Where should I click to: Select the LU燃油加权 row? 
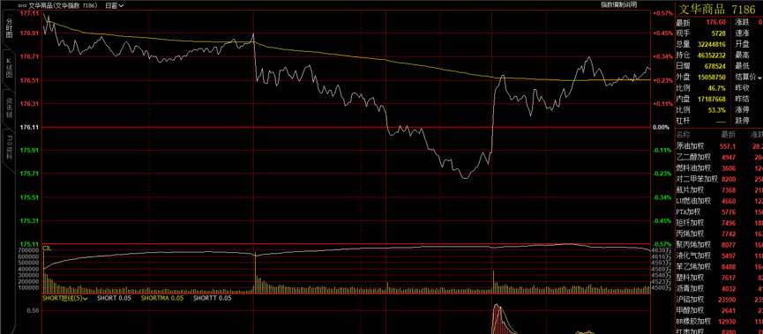pyautogui.click(x=719, y=201)
